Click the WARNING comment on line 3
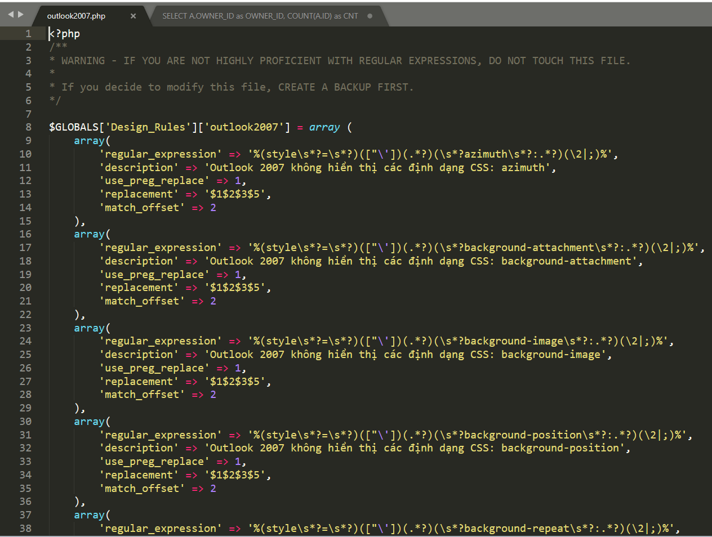This screenshot has width=712, height=537. (x=340, y=61)
